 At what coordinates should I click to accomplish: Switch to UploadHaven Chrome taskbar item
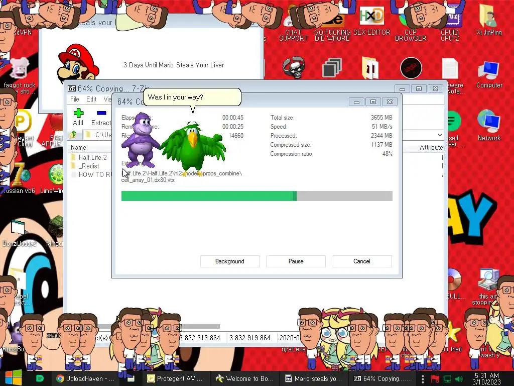pyautogui.click(x=85, y=378)
